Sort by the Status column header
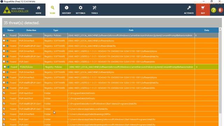 coord(10,30)
